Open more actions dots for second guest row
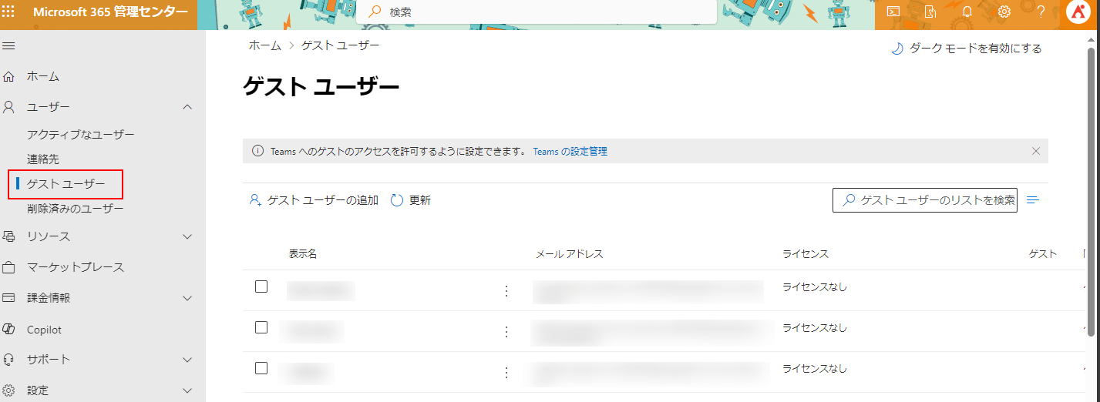 (506, 332)
